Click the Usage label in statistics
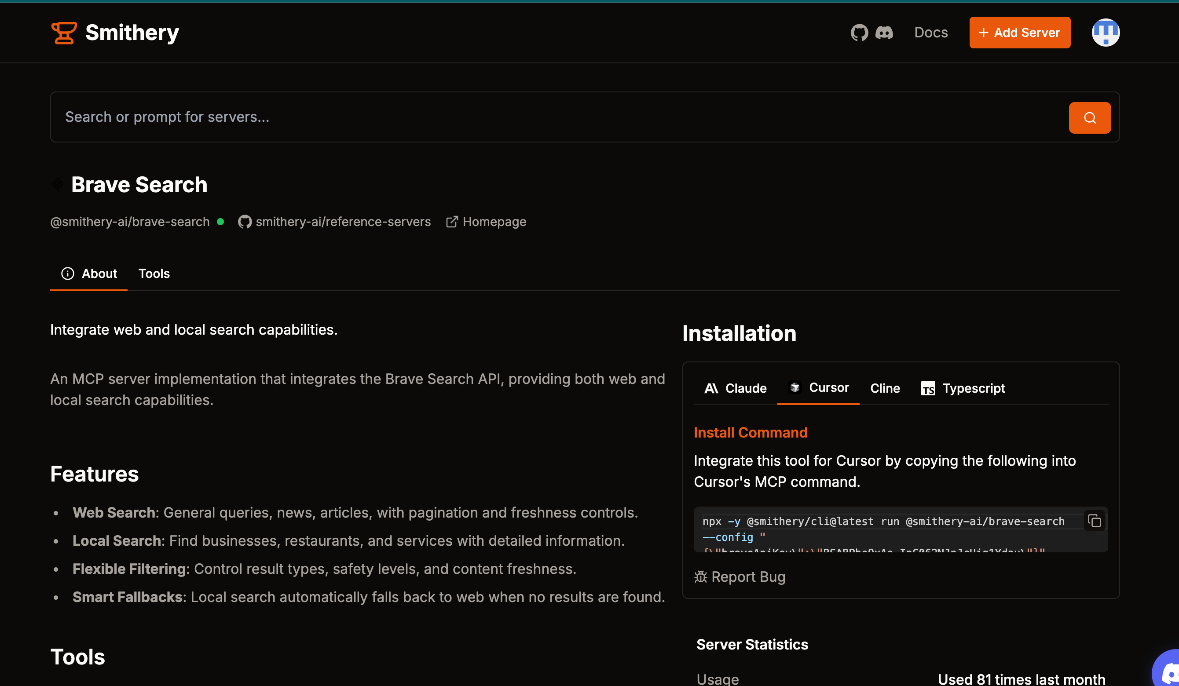 (718, 679)
